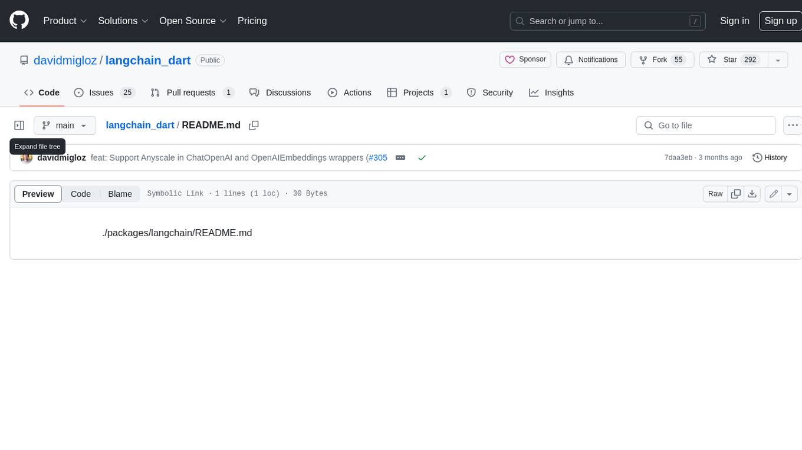The width and height of the screenshot is (802, 450).
Task: Sponsor this repository with heart button
Action: point(525,59)
